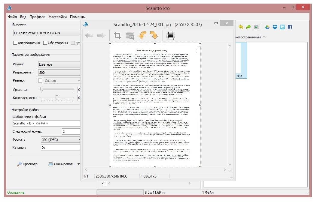Upload to Dropbox

pyautogui.click(x=275, y=27)
